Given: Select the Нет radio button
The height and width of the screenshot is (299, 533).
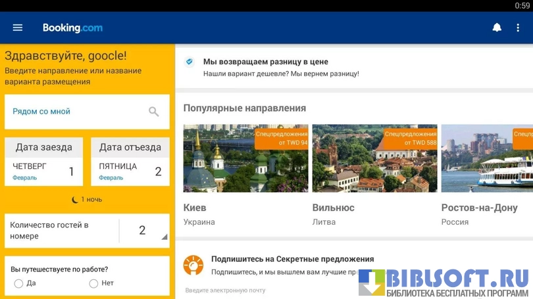Looking at the screenshot, I should 93,283.
